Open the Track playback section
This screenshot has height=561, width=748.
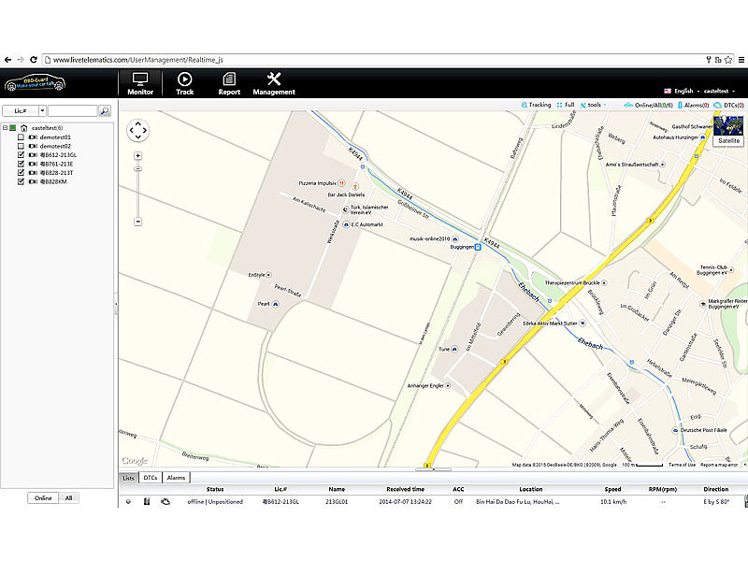(184, 83)
